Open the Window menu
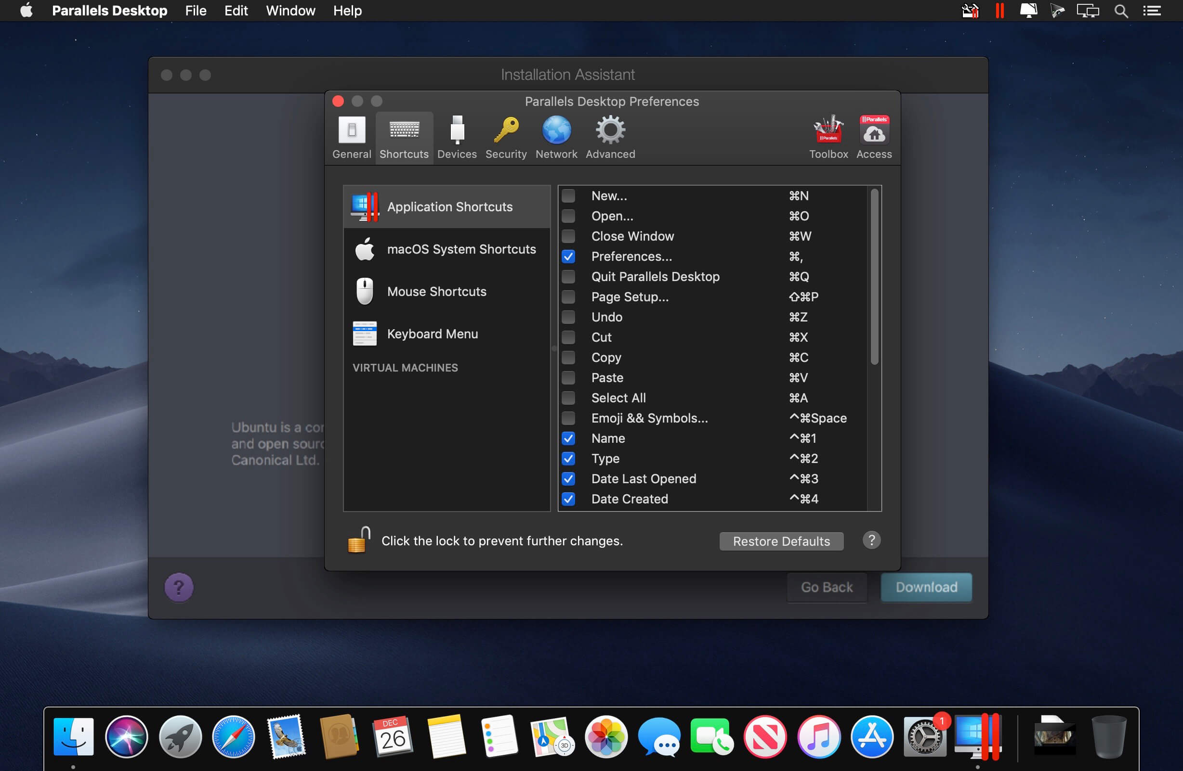This screenshot has height=771, width=1183. pos(290,11)
